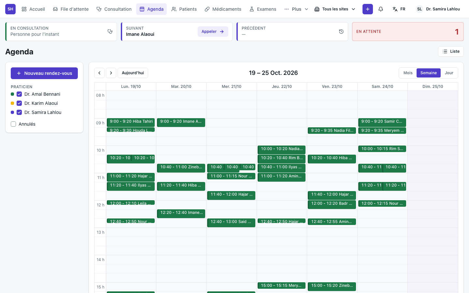The width and height of the screenshot is (469, 293).
Task: Click Dr. Karim Alaoui yellow color dot
Action: tap(12, 103)
